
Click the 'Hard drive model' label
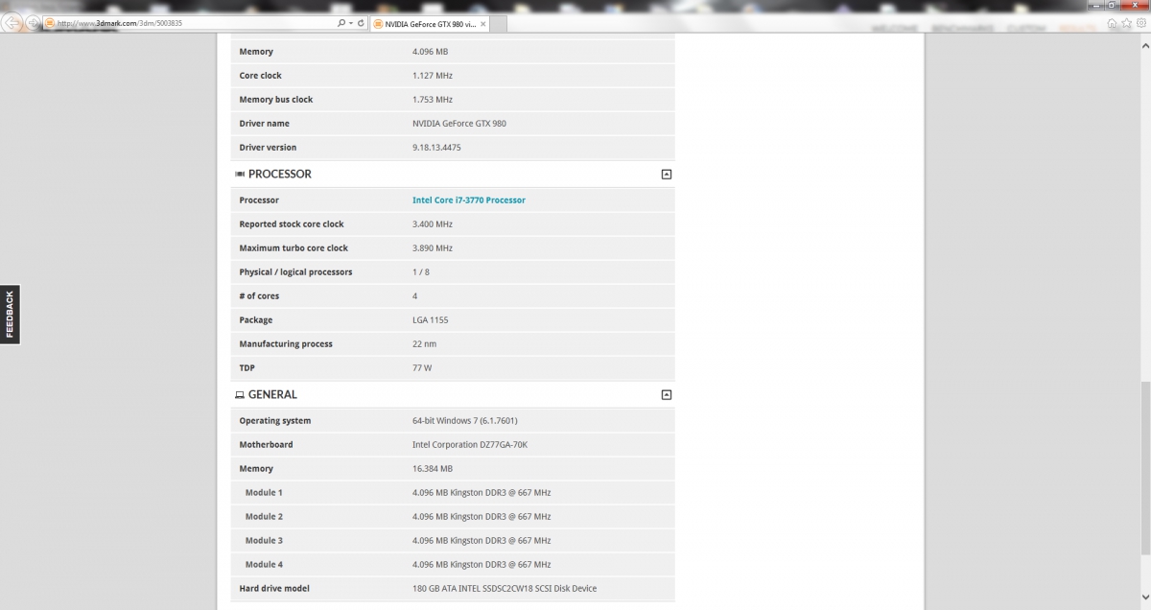(x=274, y=589)
